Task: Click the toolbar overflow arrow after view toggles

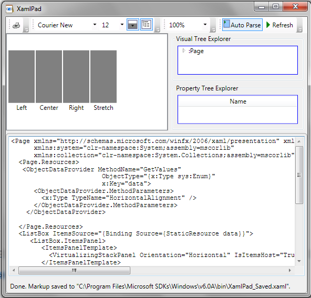Action: click(x=157, y=25)
